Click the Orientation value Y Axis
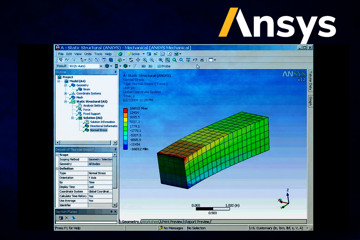The height and width of the screenshot is (240, 360). pos(100,178)
